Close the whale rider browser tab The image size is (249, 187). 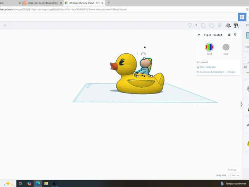pos(61,3)
